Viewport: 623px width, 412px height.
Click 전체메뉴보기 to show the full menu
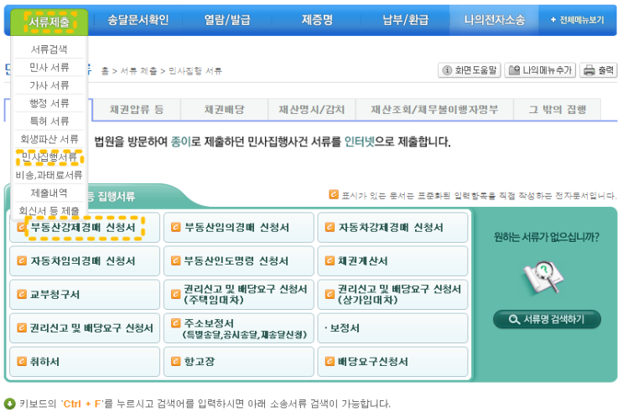(x=578, y=20)
